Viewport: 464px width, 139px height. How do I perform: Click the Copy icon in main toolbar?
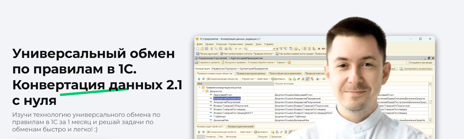click(216, 49)
